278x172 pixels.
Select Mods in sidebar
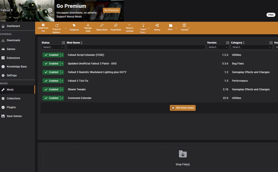(x=17, y=90)
